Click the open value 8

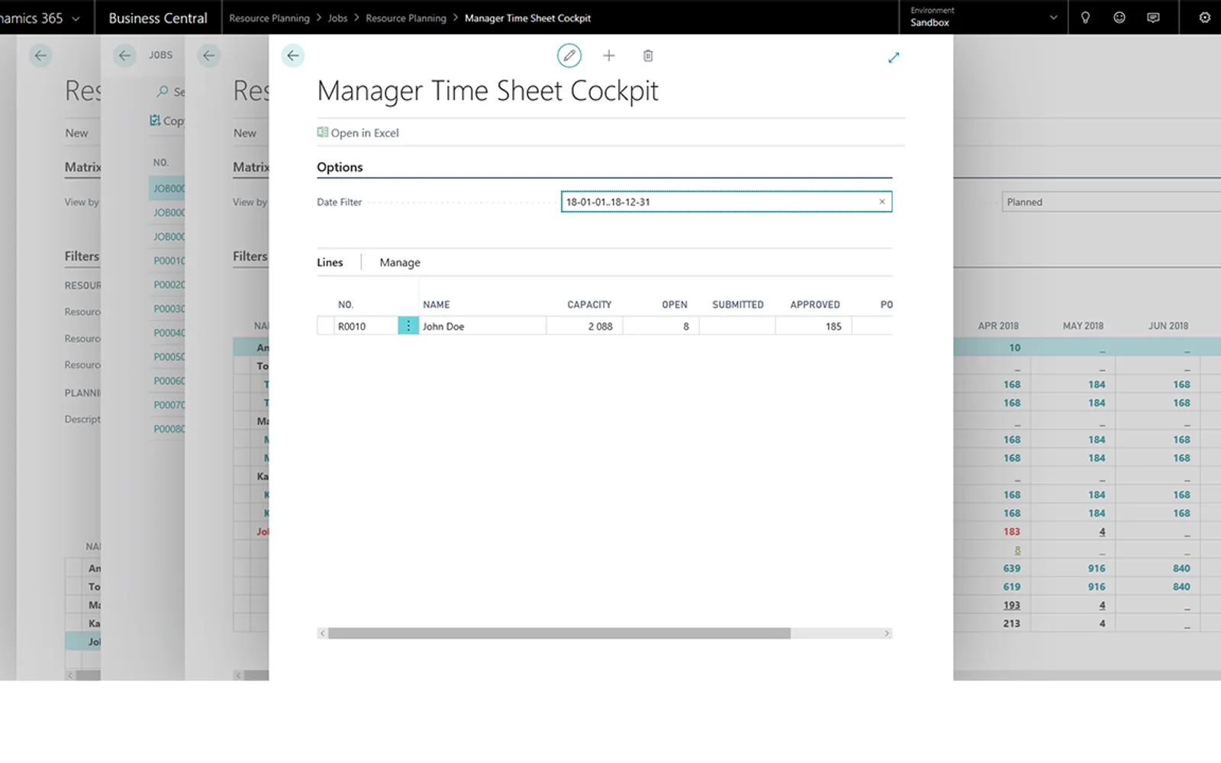[686, 327]
